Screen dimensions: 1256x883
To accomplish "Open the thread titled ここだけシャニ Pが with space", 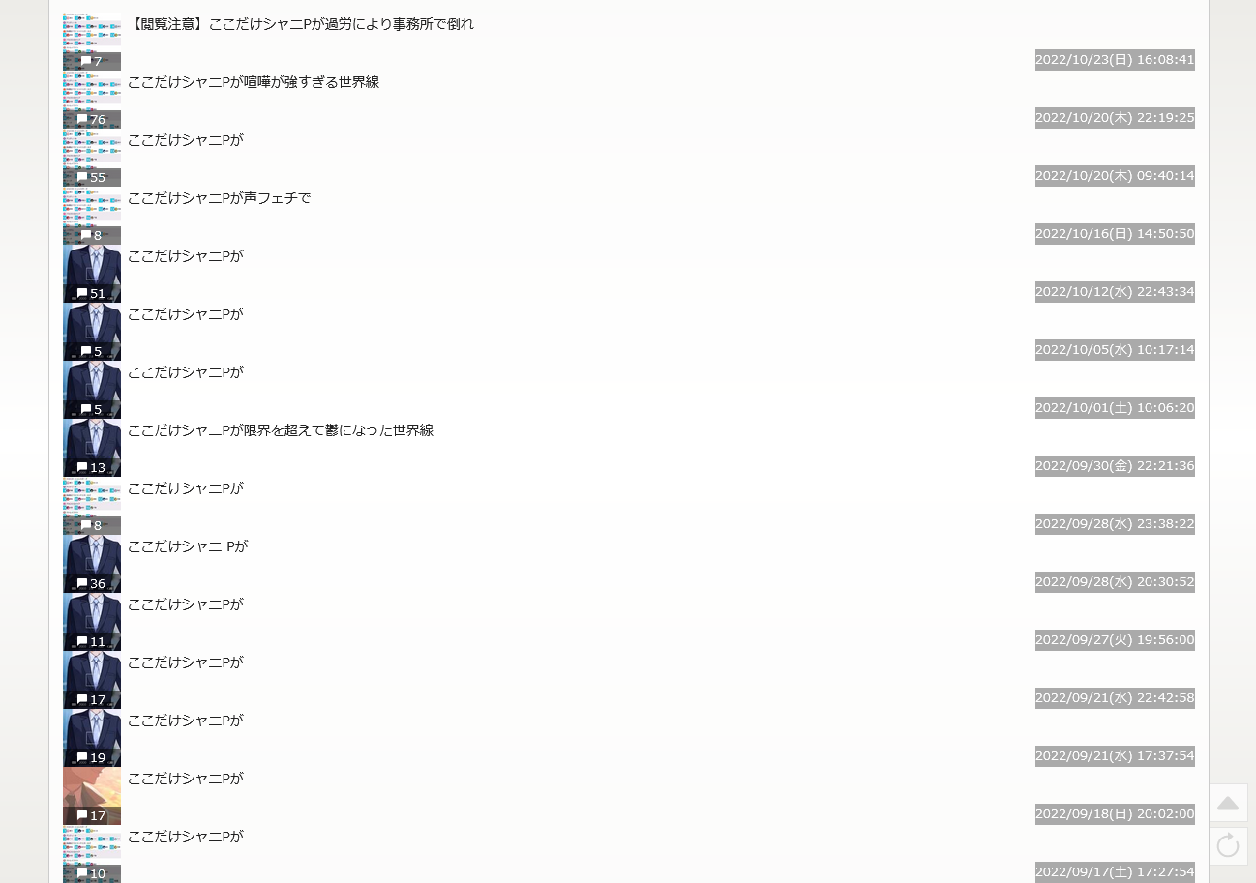I will [188, 546].
